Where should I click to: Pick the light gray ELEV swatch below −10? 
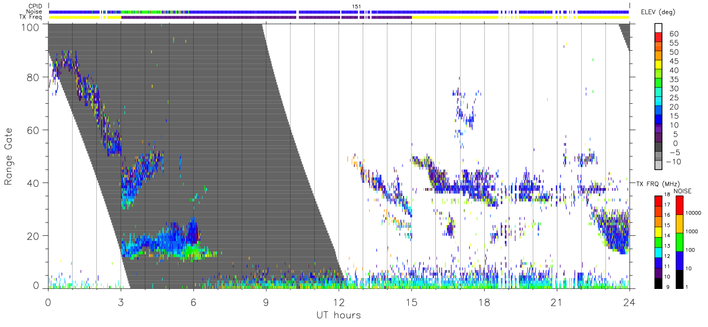[x=658, y=166]
